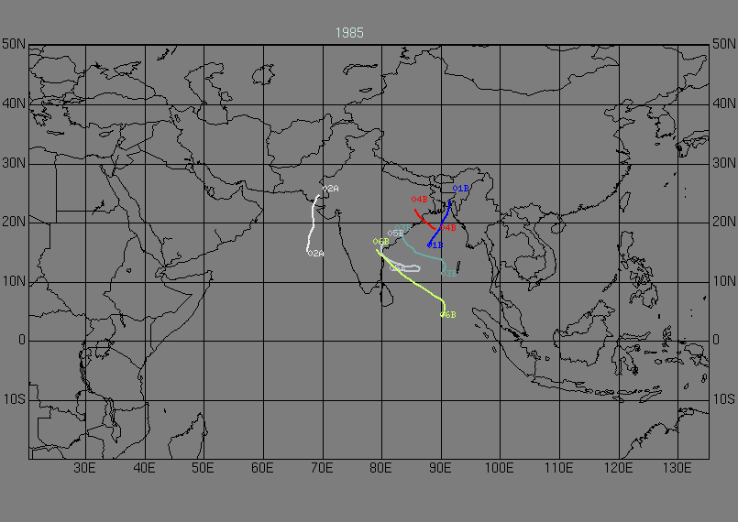The height and width of the screenshot is (522, 738).
Task: Click the 1985 title at the top
Action: 349,32
